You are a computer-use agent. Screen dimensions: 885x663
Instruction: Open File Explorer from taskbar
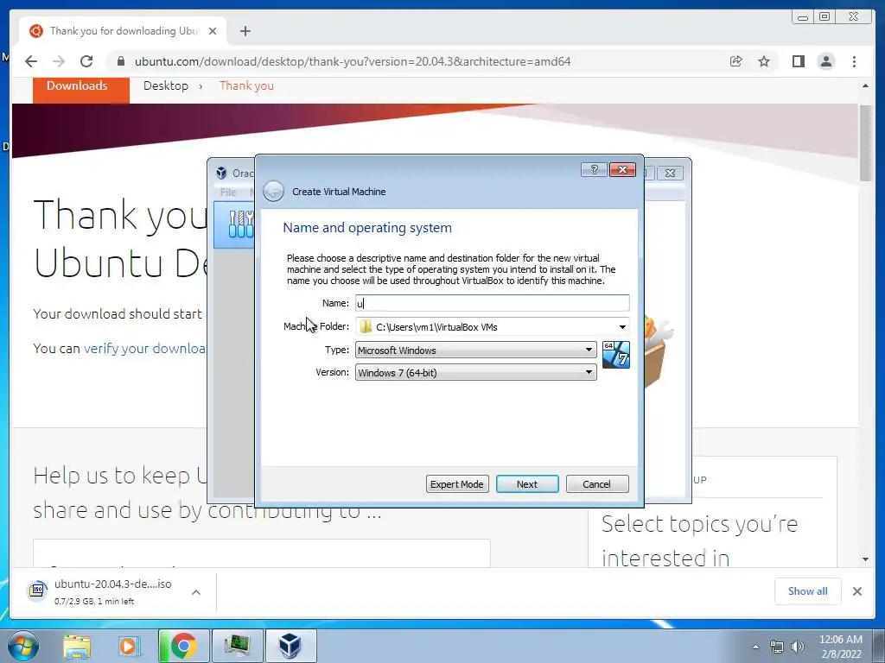click(x=77, y=646)
